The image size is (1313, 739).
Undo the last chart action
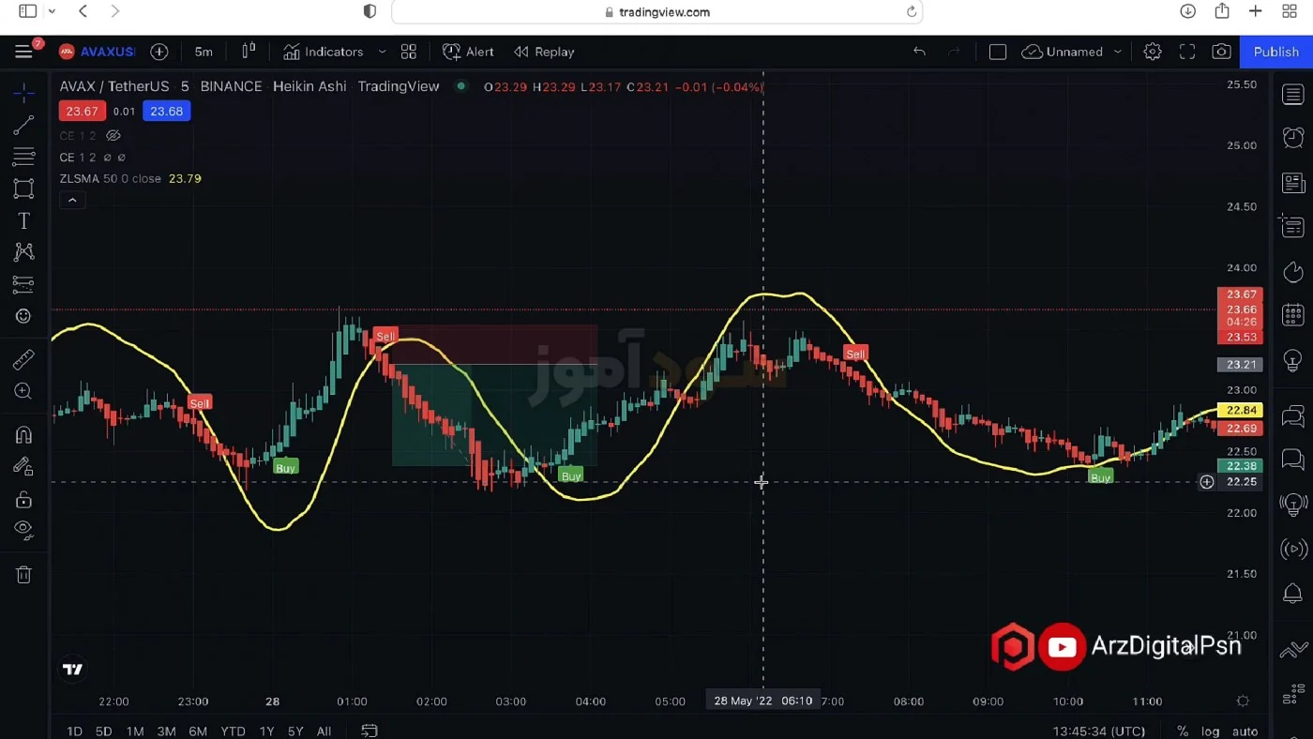coord(919,52)
